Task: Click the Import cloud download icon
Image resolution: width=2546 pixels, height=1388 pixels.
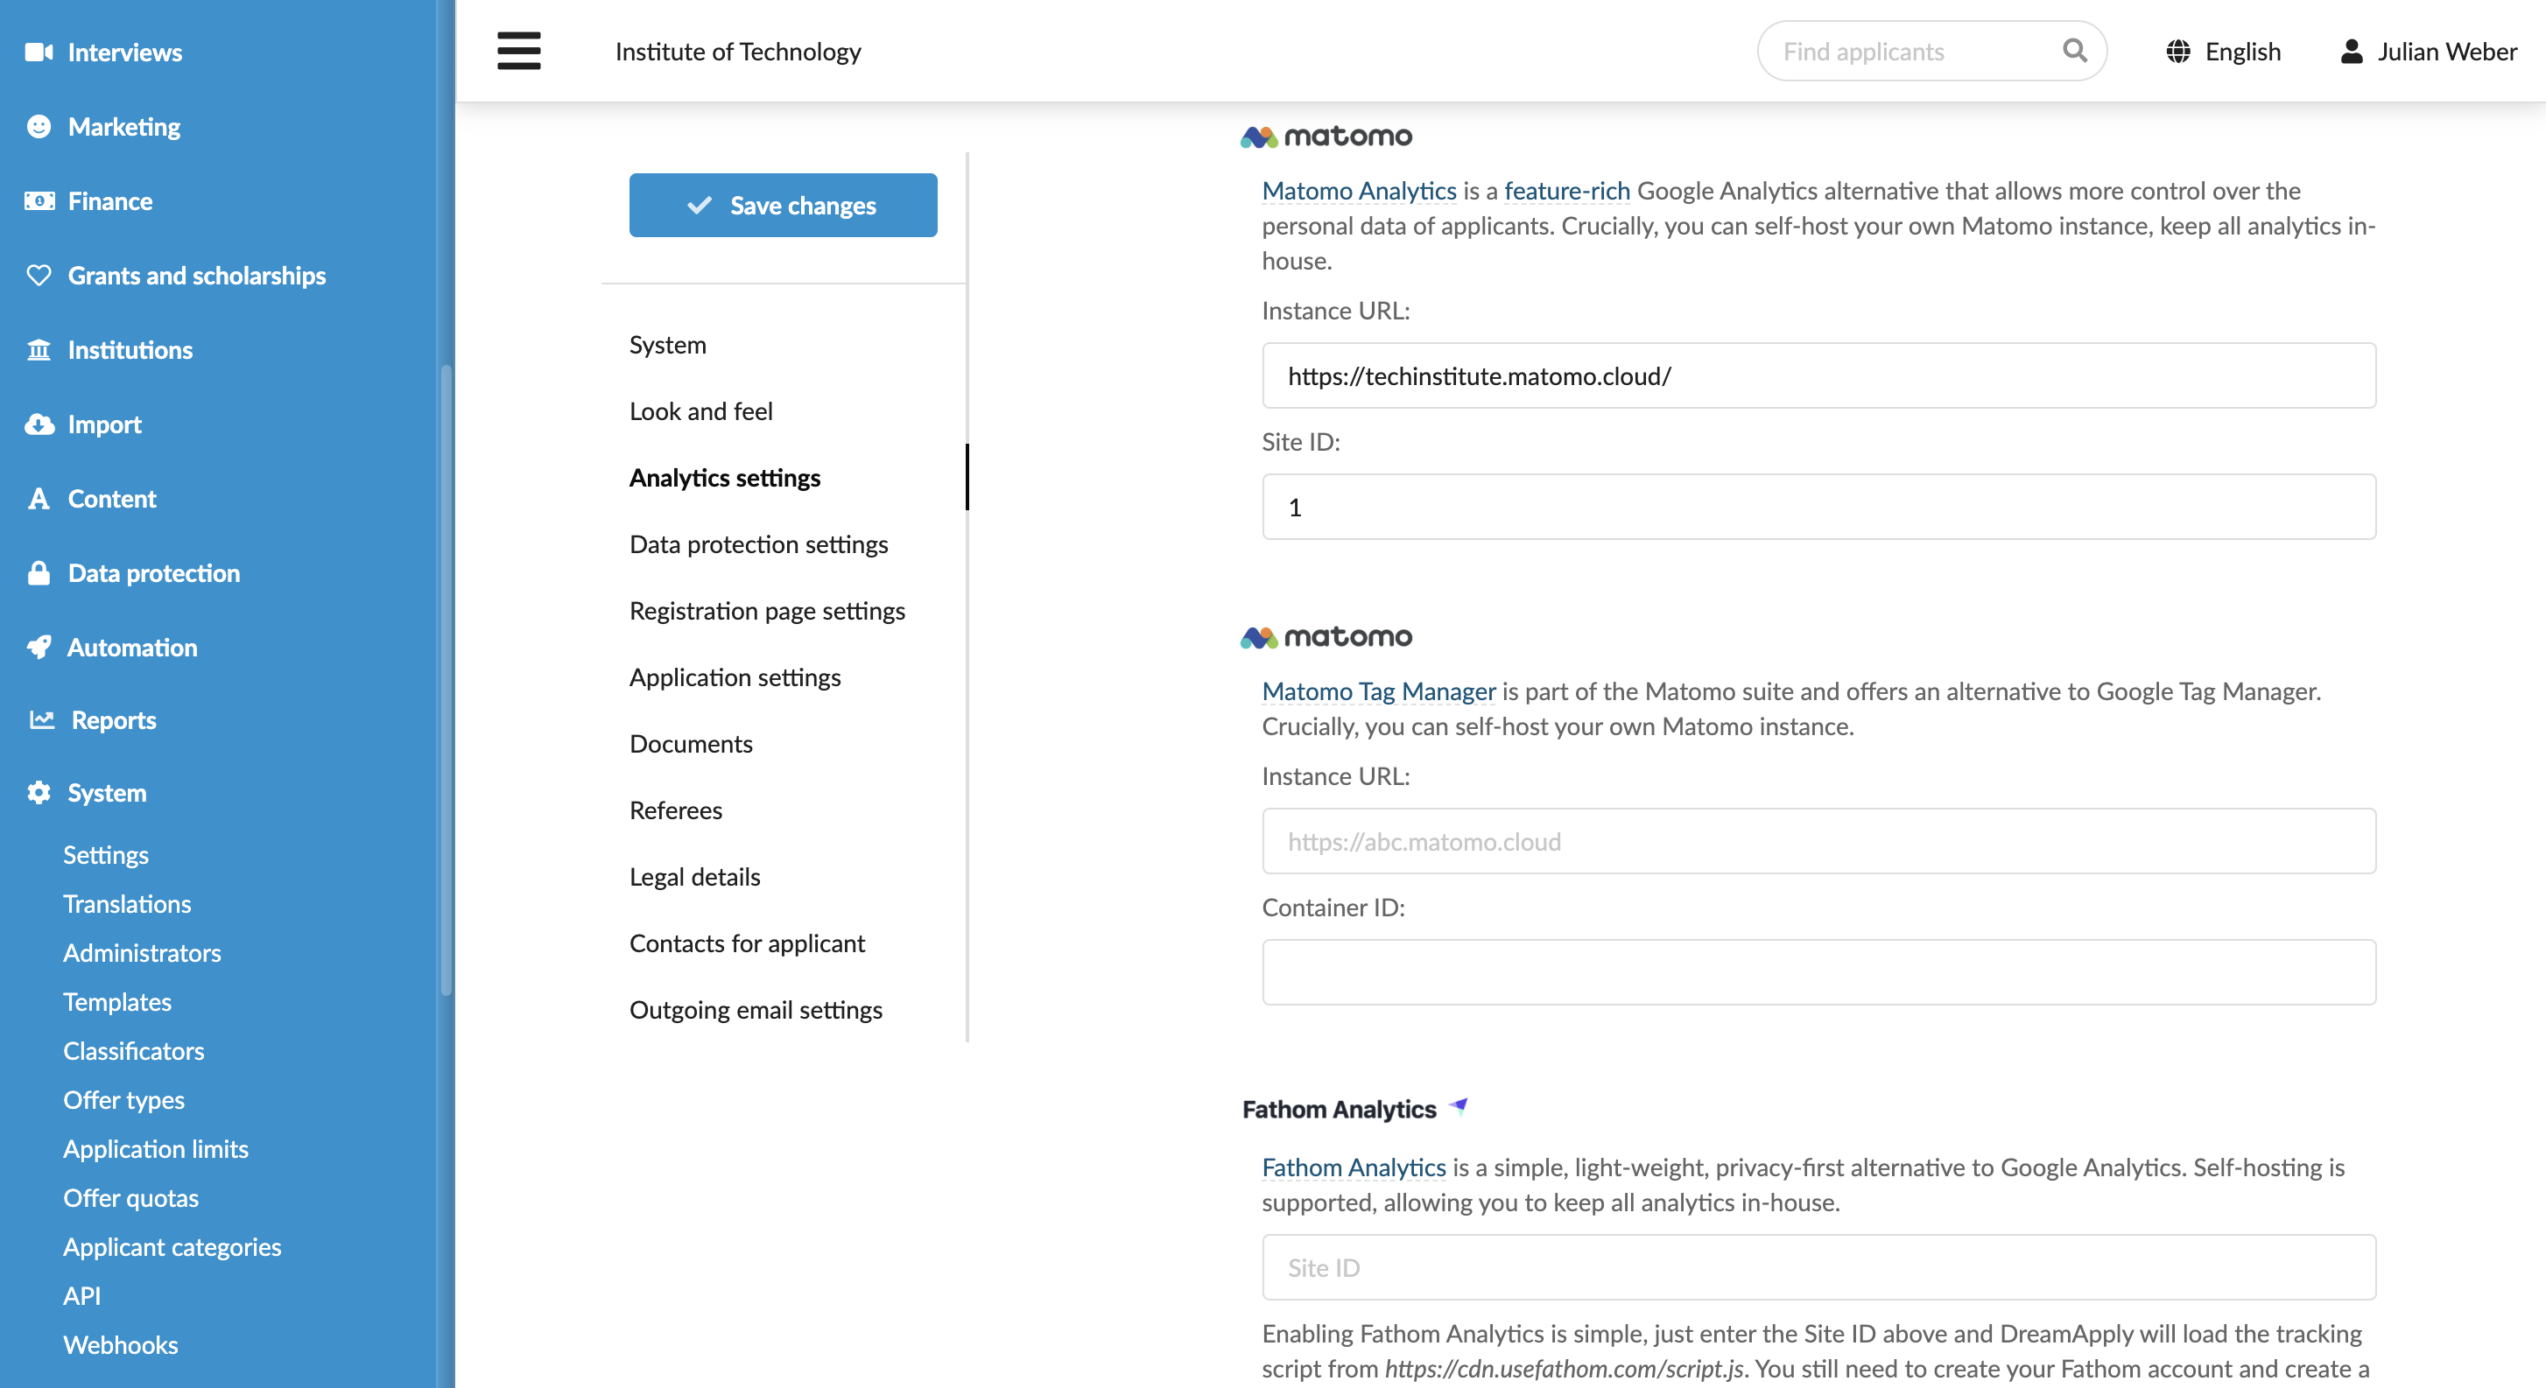Action: coord(39,424)
